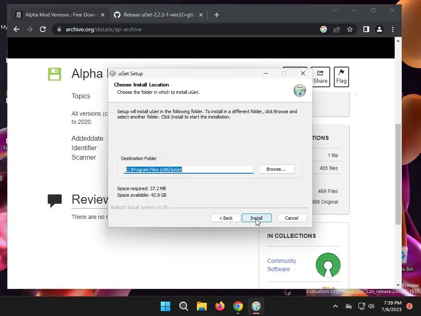
Task: Click the uGet logo in the setup header
Action: (x=300, y=90)
